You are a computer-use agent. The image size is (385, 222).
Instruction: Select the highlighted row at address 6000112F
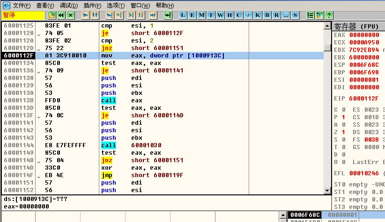tap(163, 56)
